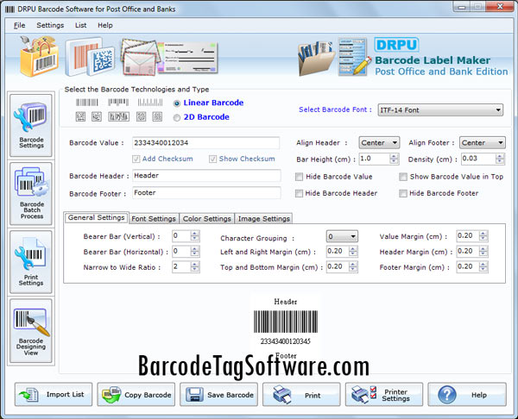Open Barcode Batch Process panel
Viewport: 518px width, 419px height.
(x=30, y=193)
